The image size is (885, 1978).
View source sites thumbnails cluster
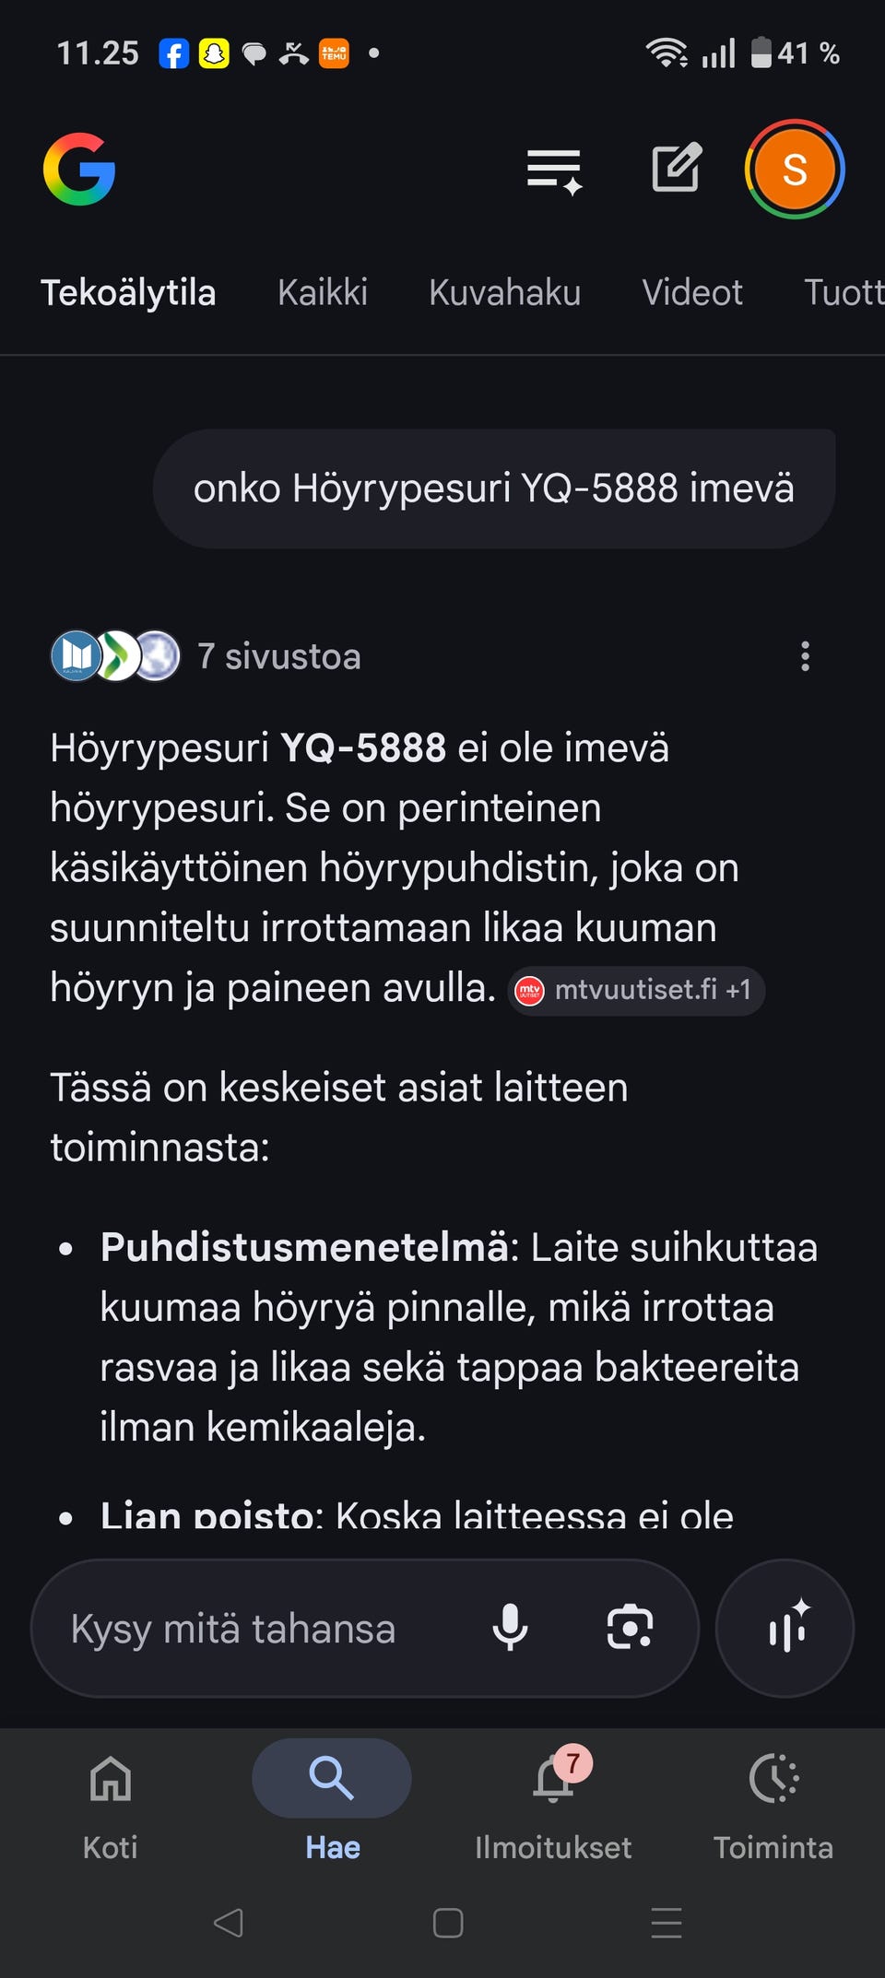(112, 656)
